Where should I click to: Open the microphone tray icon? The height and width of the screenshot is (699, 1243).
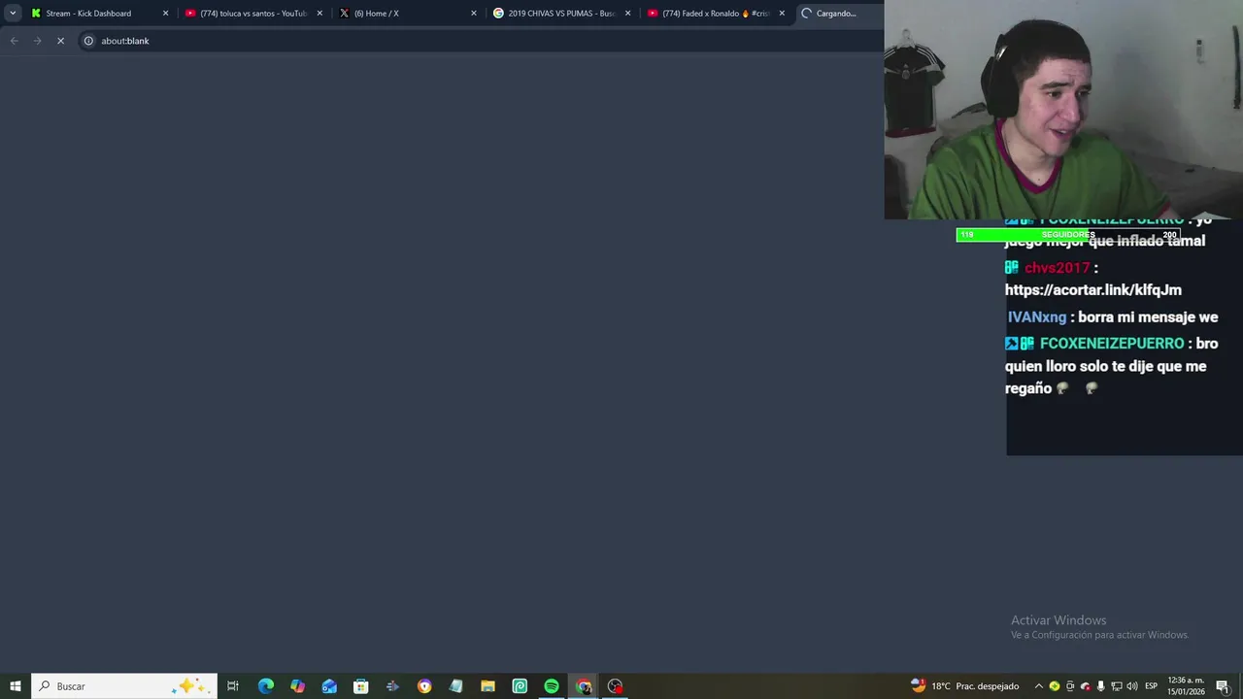point(1100,686)
